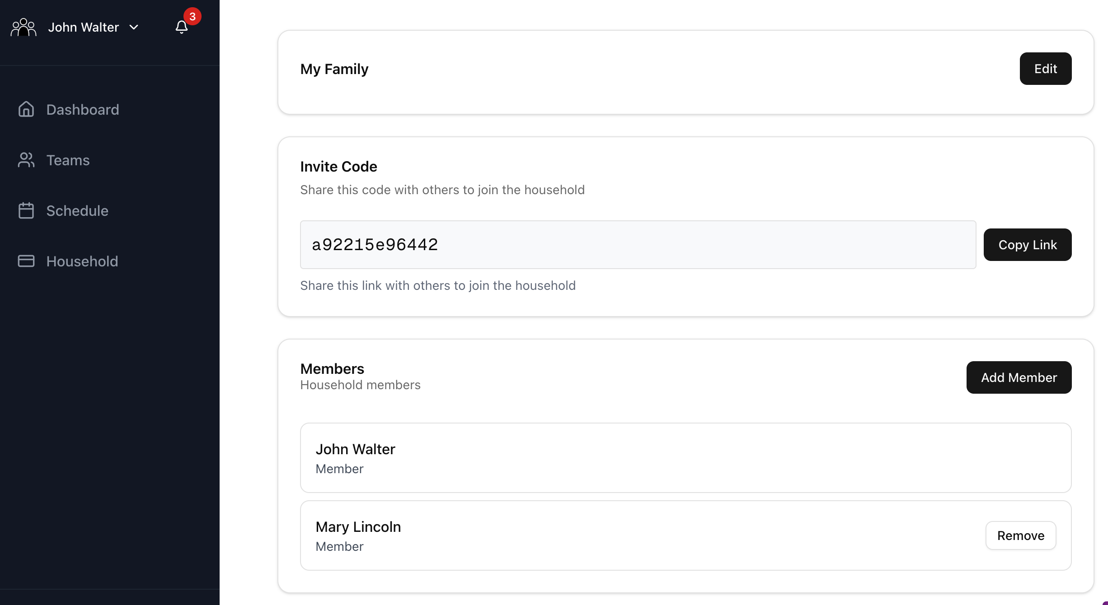Click the Add Member button
Screen dimensions: 1108x605
[x=1019, y=377]
